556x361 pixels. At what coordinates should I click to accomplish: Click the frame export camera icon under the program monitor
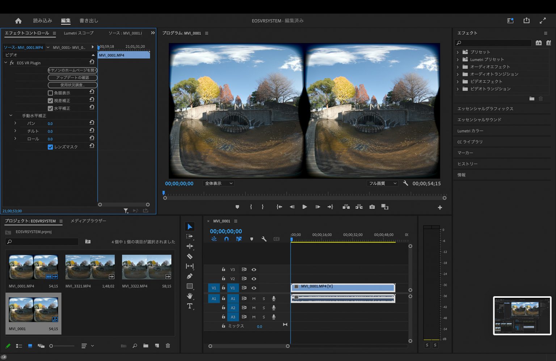coord(372,207)
